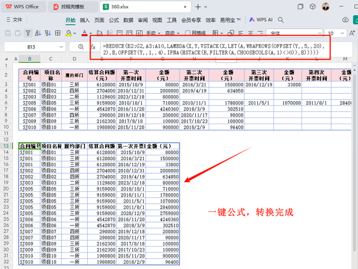The height and width of the screenshot is (269, 358).
Task: Click the stacked windows icon in the title bar
Action: (300, 7)
